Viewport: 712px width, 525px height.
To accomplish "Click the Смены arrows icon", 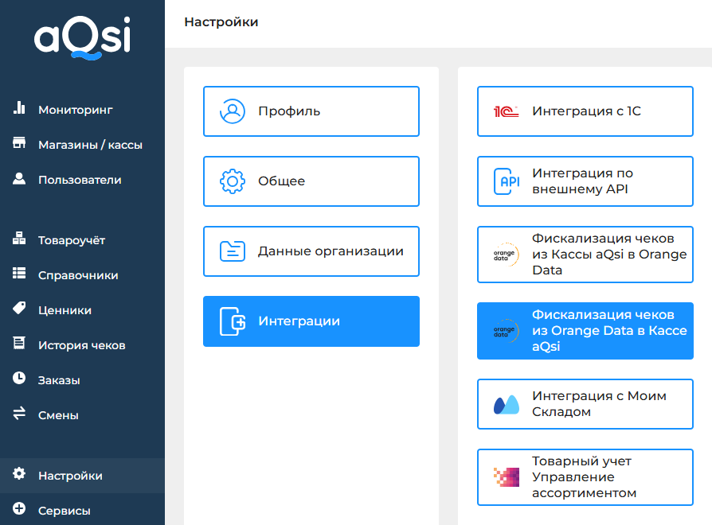I will 20,414.
